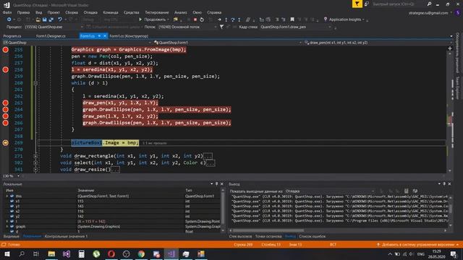Stop debugging with the red square icon
The width and height of the screenshot is (463, 260).
(195, 19)
